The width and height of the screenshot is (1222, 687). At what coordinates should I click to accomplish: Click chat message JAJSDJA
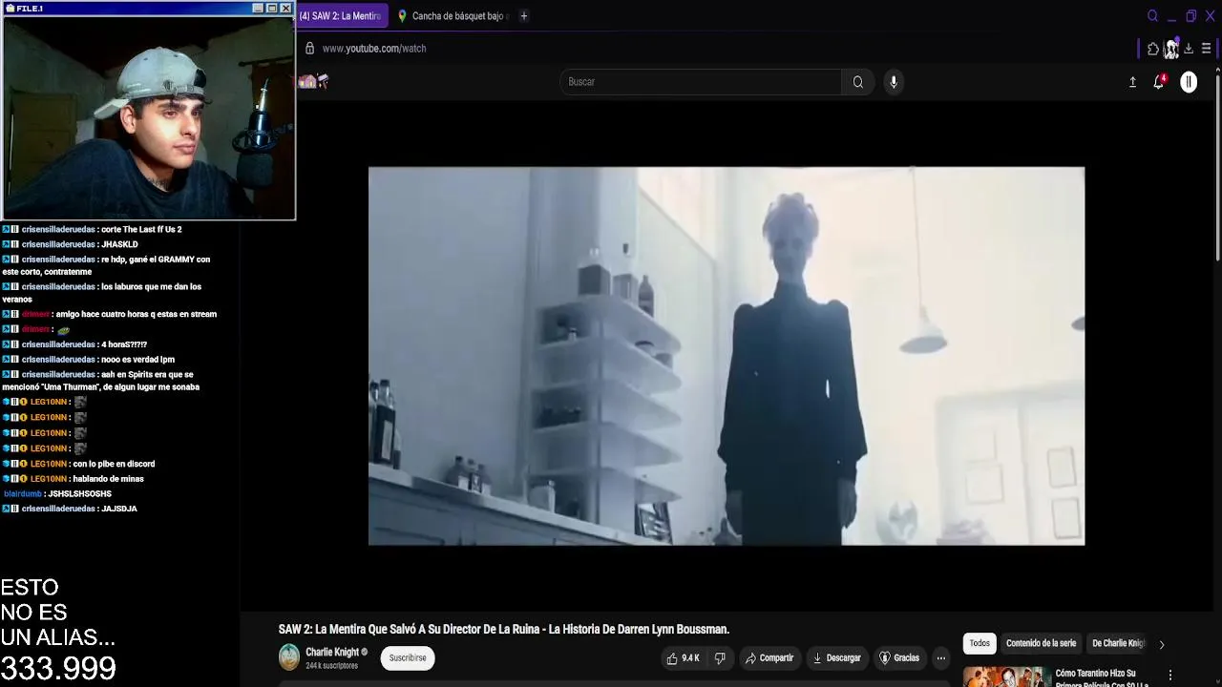119,510
